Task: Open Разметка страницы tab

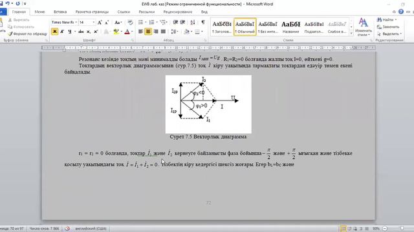Action: tap(92, 12)
